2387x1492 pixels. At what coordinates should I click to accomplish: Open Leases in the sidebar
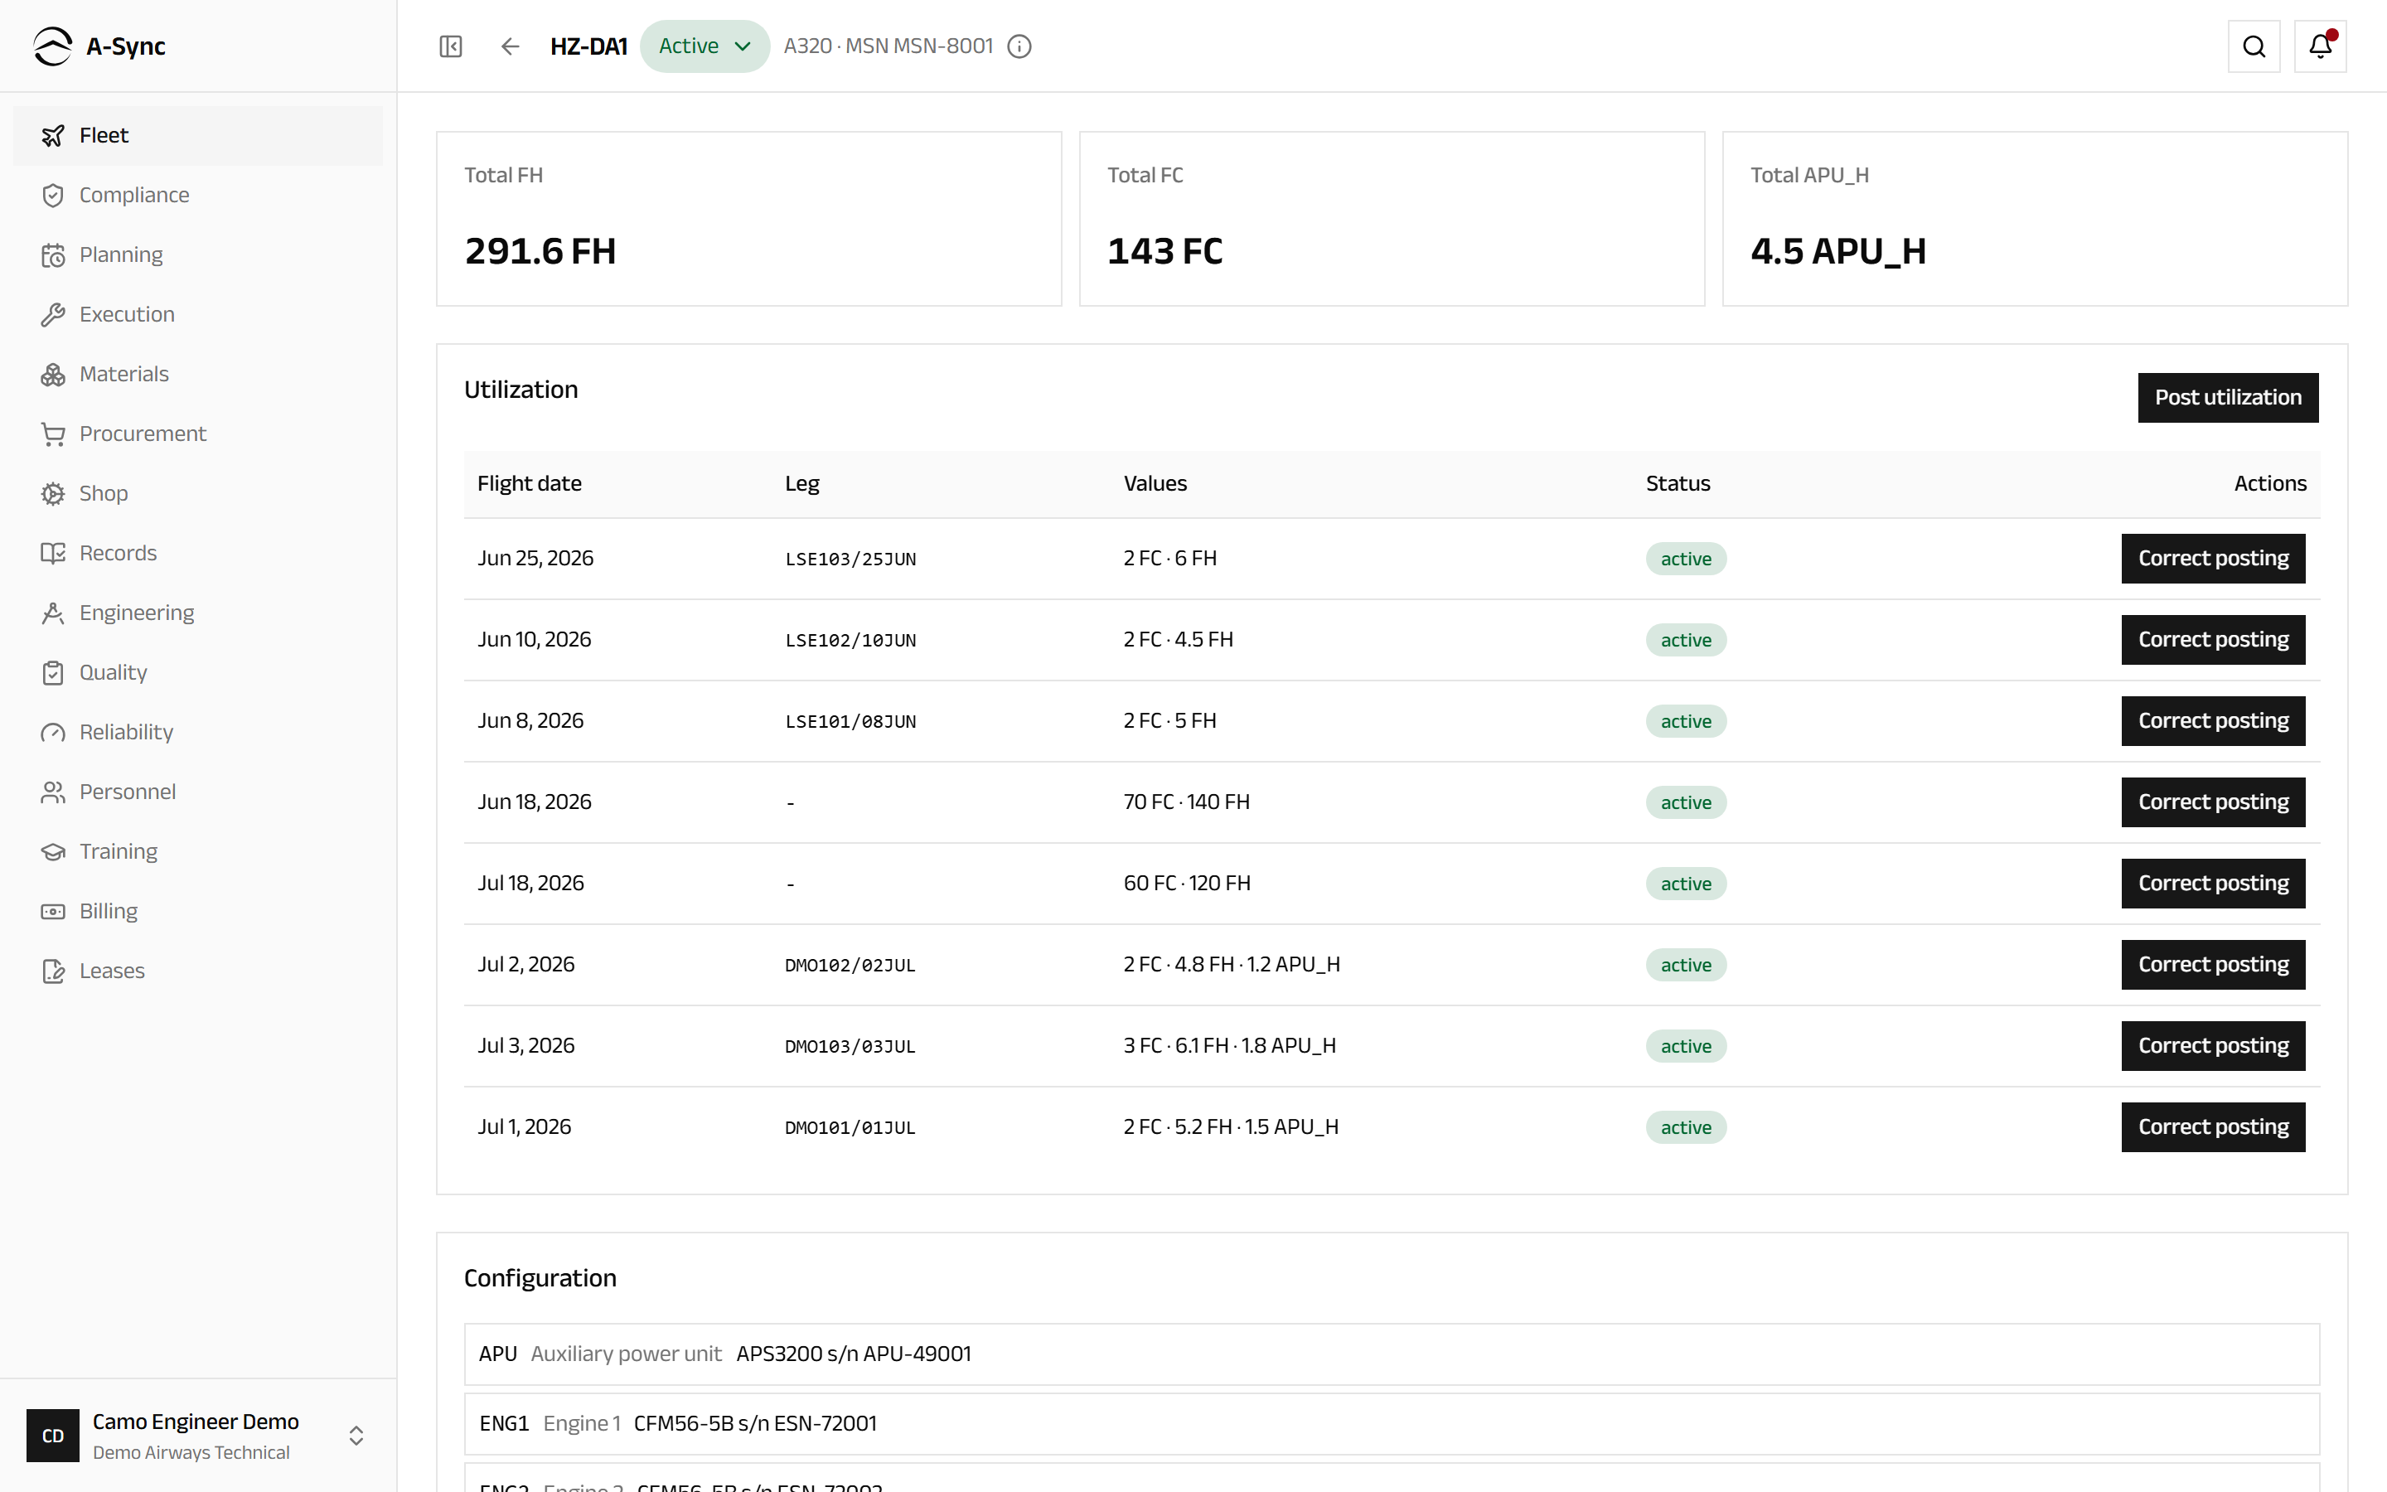pos(198,971)
